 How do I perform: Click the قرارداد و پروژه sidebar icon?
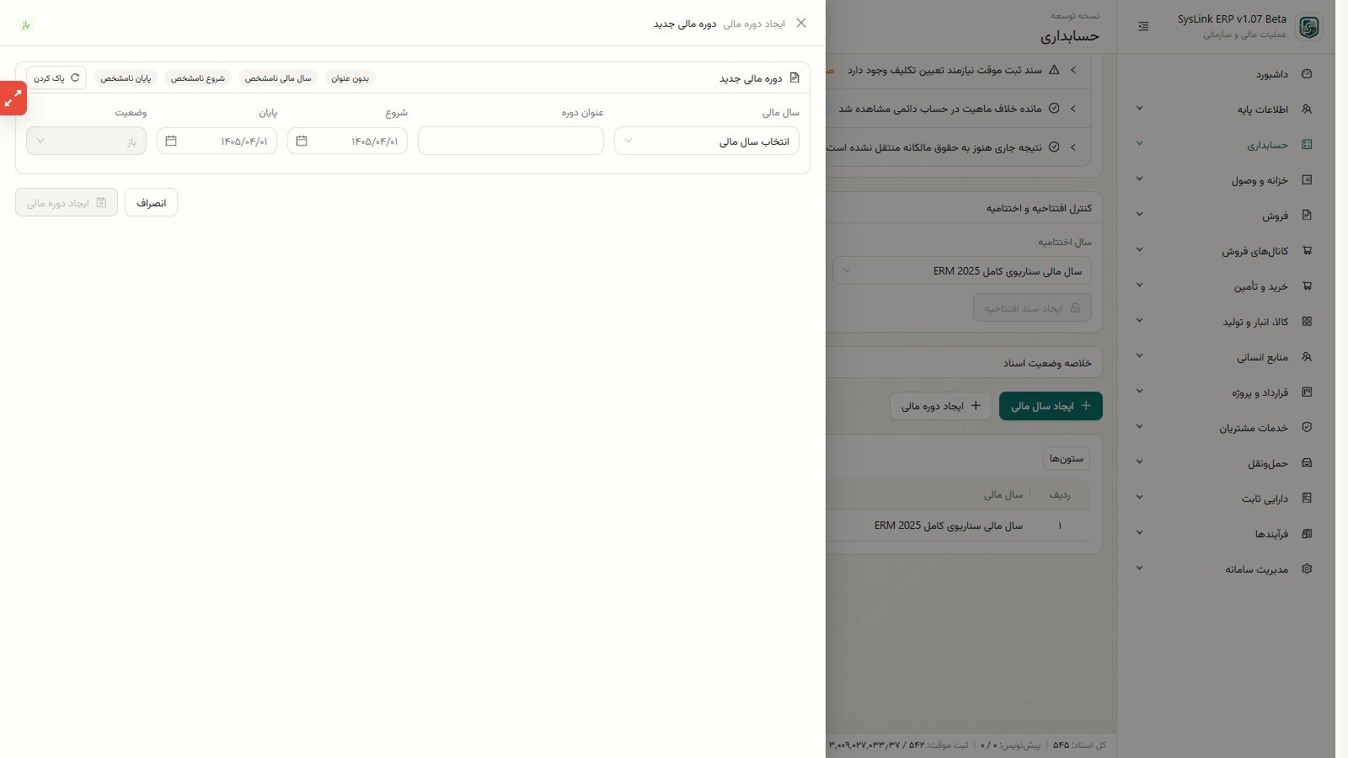coord(1307,392)
